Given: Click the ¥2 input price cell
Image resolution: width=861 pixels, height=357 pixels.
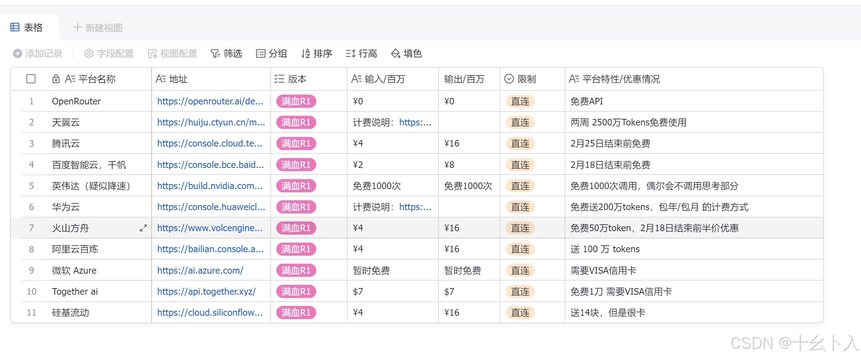Looking at the screenshot, I should coord(393,165).
